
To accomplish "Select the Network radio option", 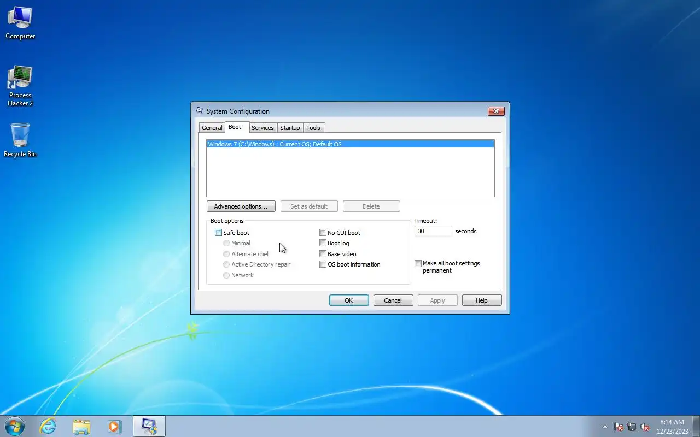I will (x=226, y=275).
